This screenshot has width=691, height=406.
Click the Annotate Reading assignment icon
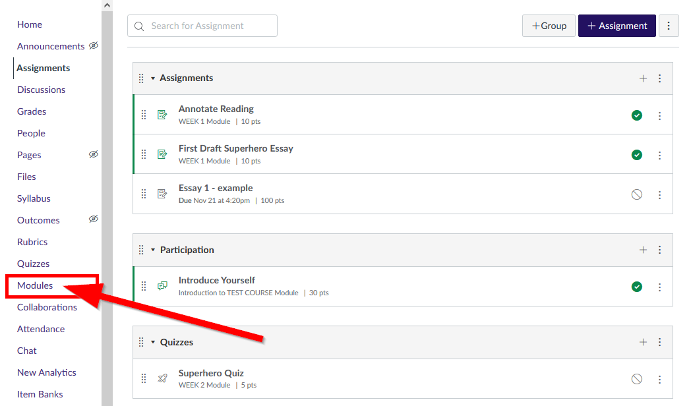click(162, 114)
